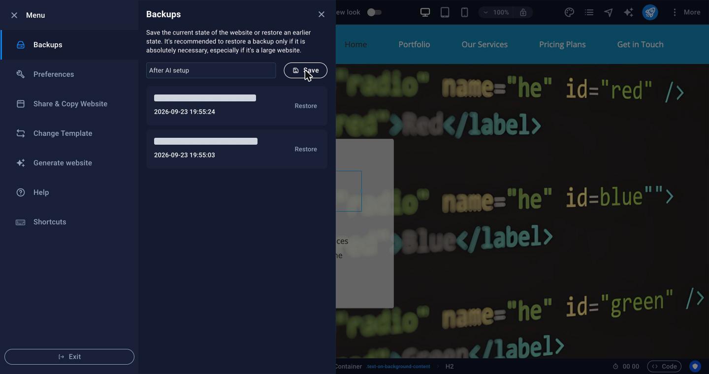This screenshot has width=709, height=374.
Task: Restore the 19:55:03 backup
Action: [x=306, y=149]
